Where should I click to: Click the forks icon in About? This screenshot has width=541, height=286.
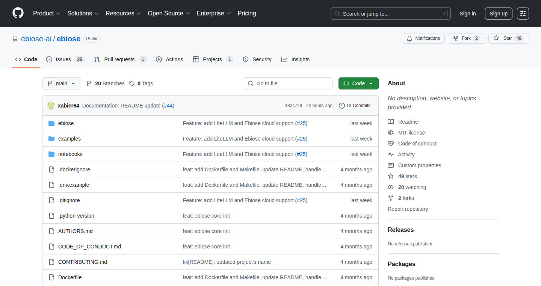(x=391, y=198)
